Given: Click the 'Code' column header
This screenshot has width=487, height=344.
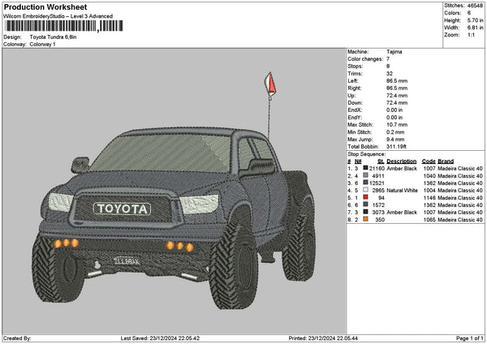Looking at the screenshot, I should pos(429,161).
